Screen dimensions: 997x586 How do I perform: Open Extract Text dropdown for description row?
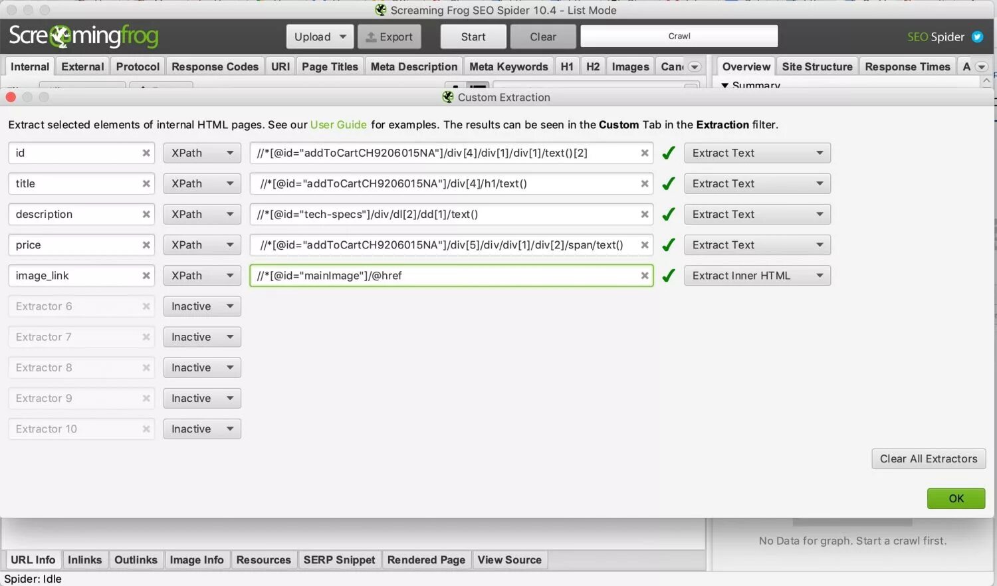pos(758,214)
